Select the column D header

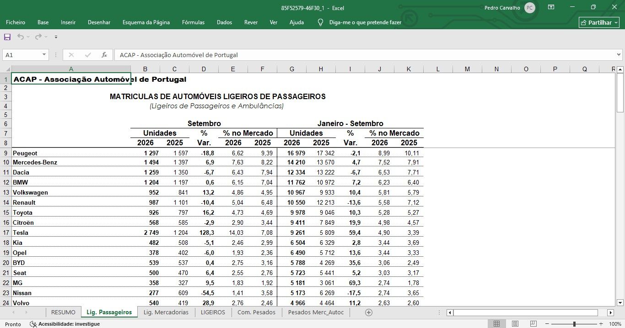[204, 69]
